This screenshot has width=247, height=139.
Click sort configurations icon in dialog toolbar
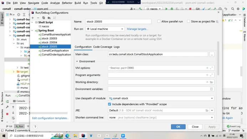coord(55,18)
